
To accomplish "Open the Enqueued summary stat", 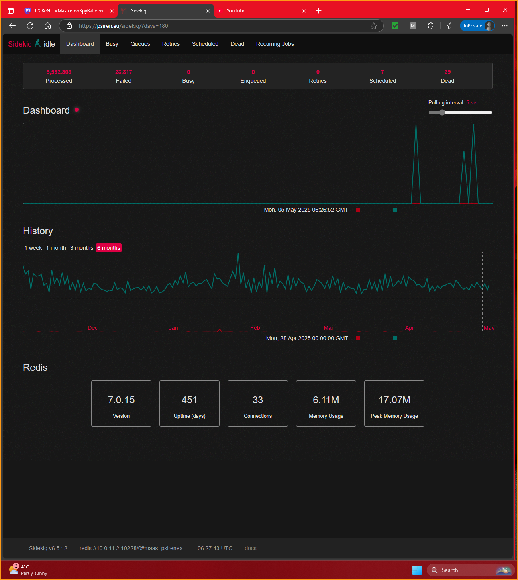I will tap(253, 76).
